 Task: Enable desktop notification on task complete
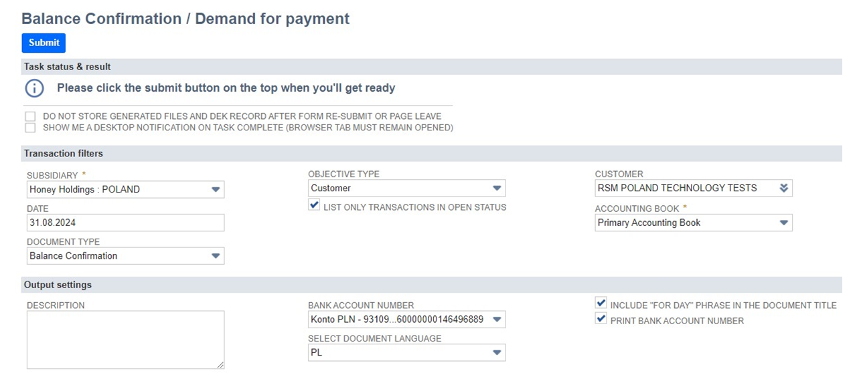point(30,128)
